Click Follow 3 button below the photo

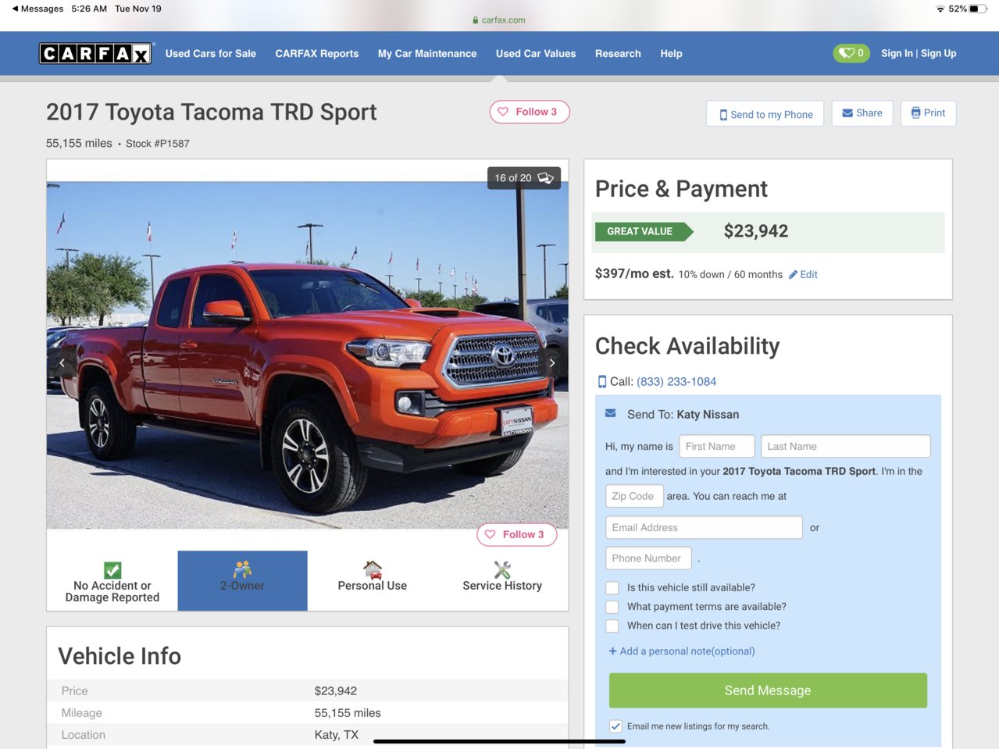pyautogui.click(x=516, y=534)
